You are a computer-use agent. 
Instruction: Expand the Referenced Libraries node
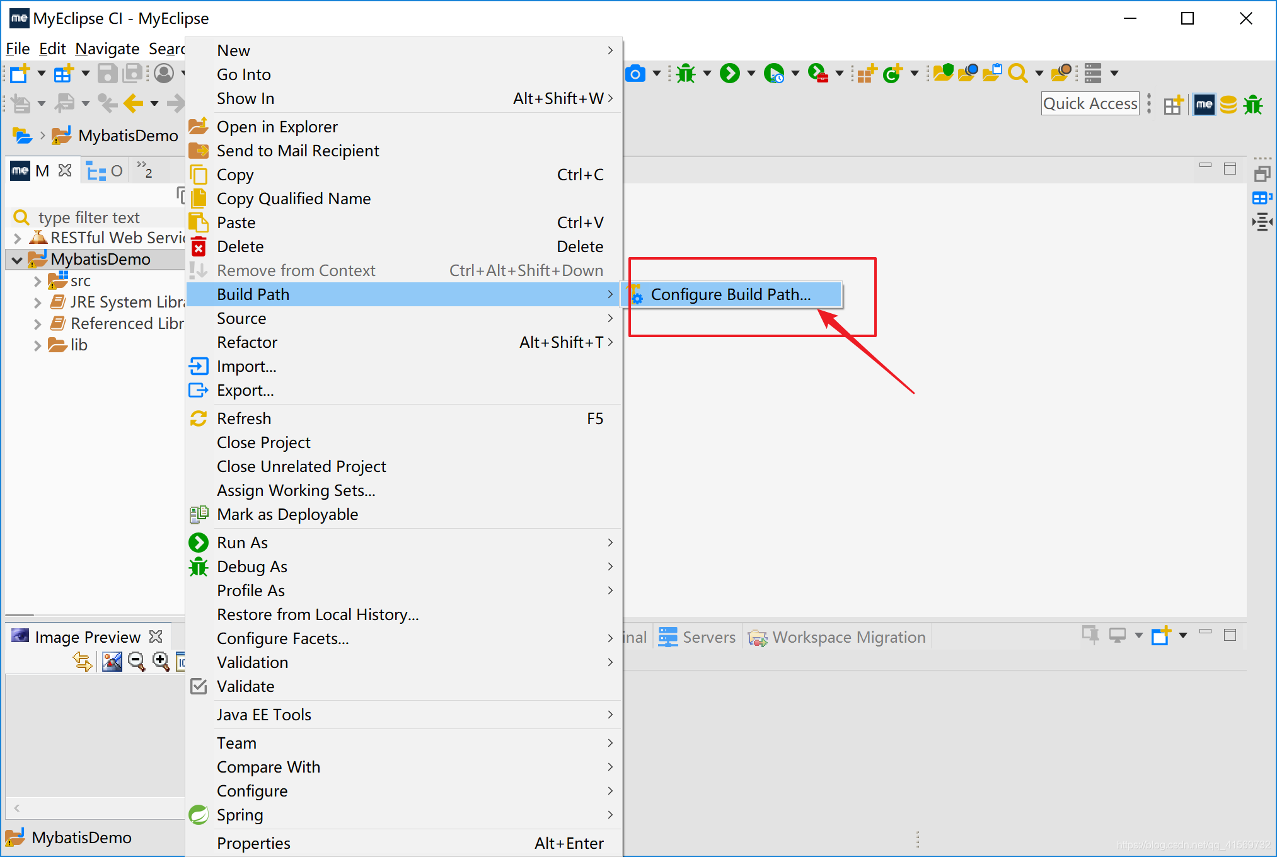[37, 324]
